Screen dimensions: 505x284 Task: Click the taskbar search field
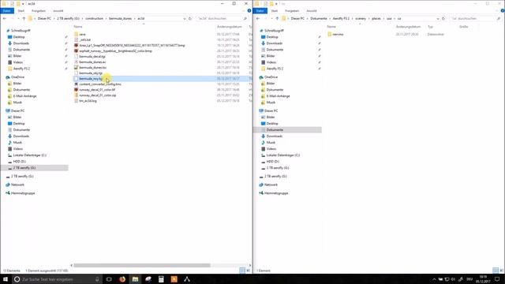(58, 279)
